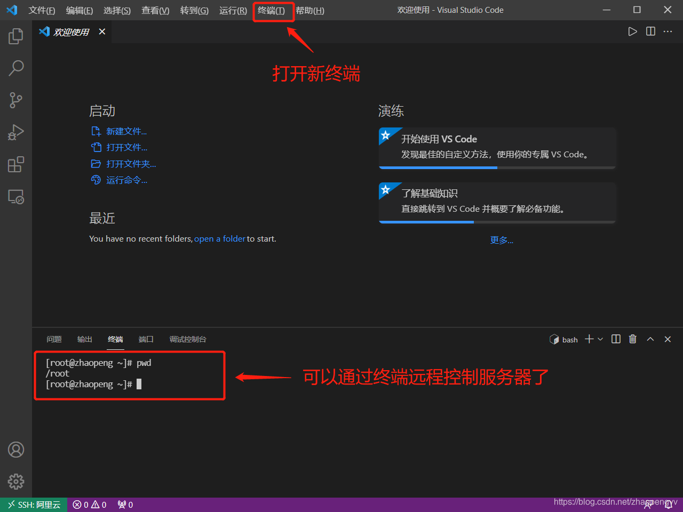Open the 终端(T) menu
This screenshot has width=683, height=512.
tap(272, 11)
